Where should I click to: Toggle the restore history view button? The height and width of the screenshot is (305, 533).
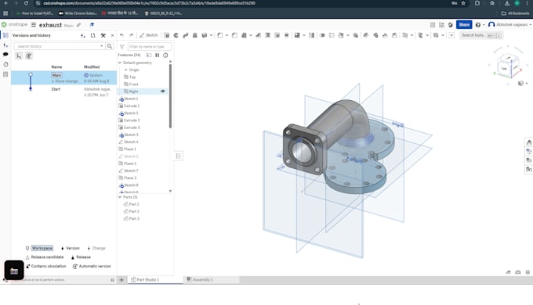(28, 56)
